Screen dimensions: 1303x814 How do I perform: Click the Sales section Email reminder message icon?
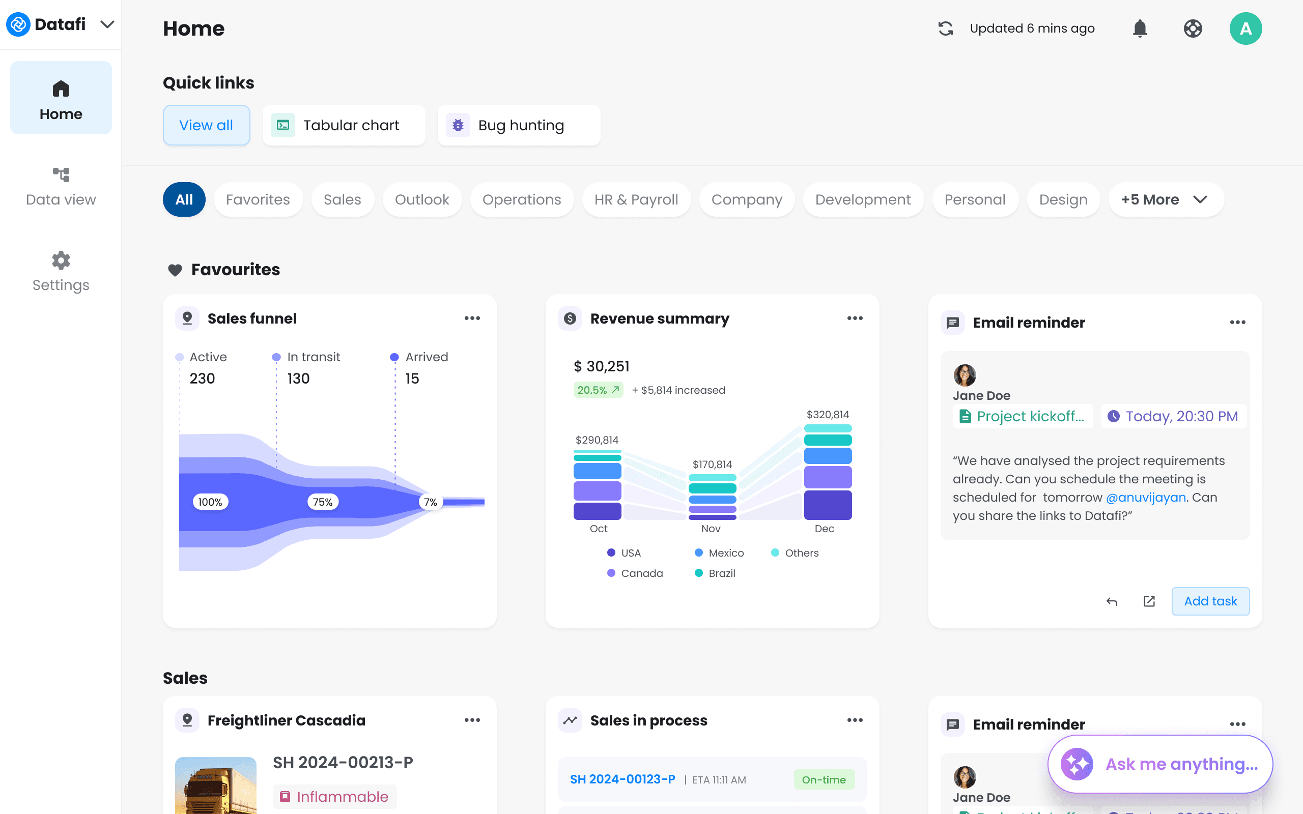click(953, 724)
